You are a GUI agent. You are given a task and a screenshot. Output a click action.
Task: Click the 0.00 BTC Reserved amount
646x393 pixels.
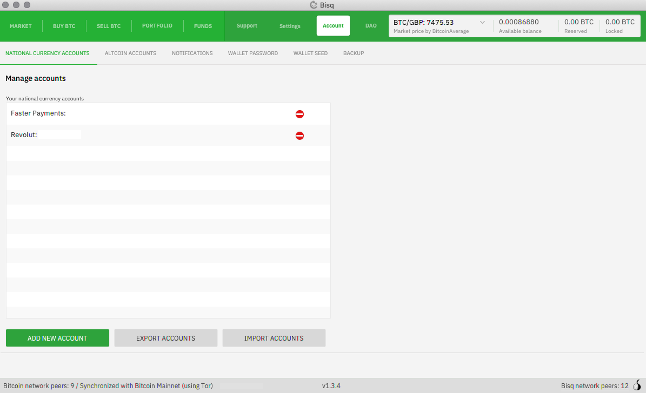[579, 22]
